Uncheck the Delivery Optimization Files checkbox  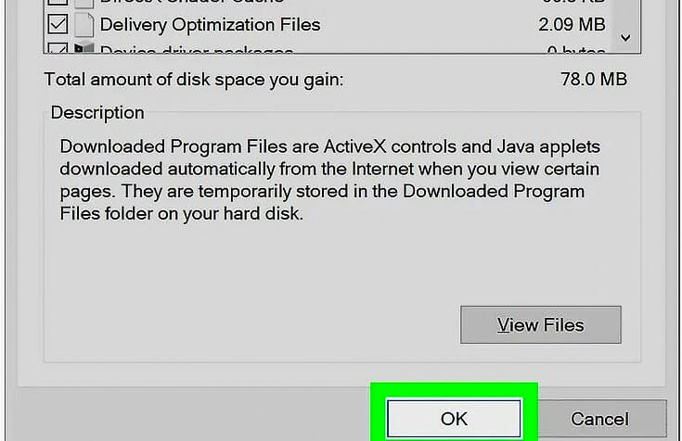58,24
